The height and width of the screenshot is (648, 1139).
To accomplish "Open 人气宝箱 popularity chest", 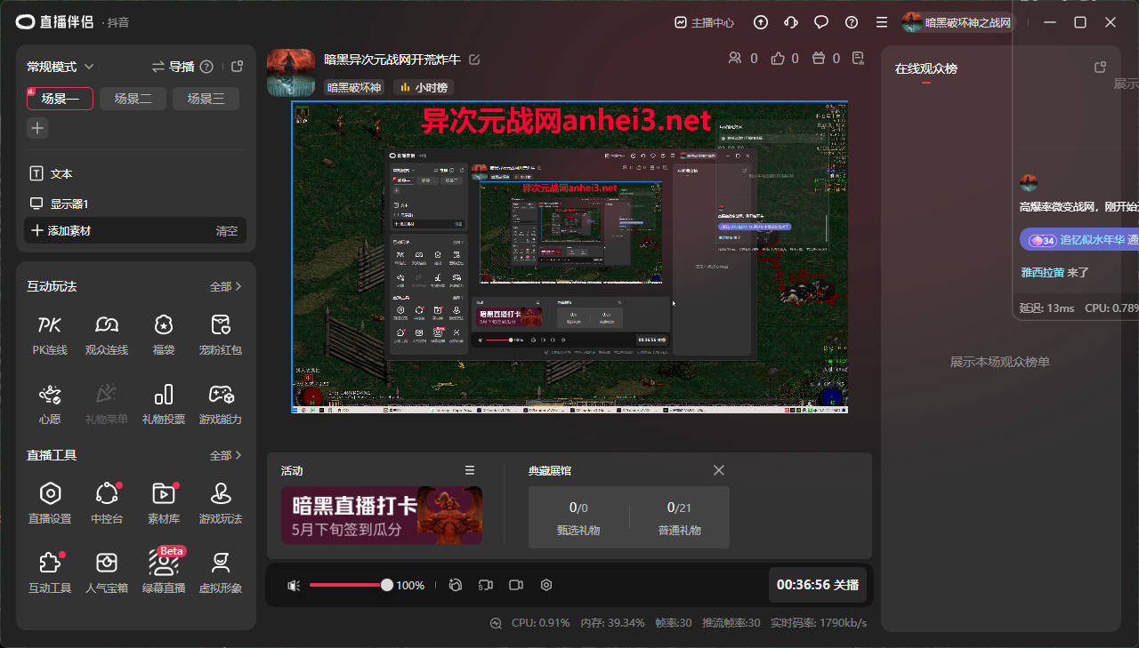I will (107, 572).
